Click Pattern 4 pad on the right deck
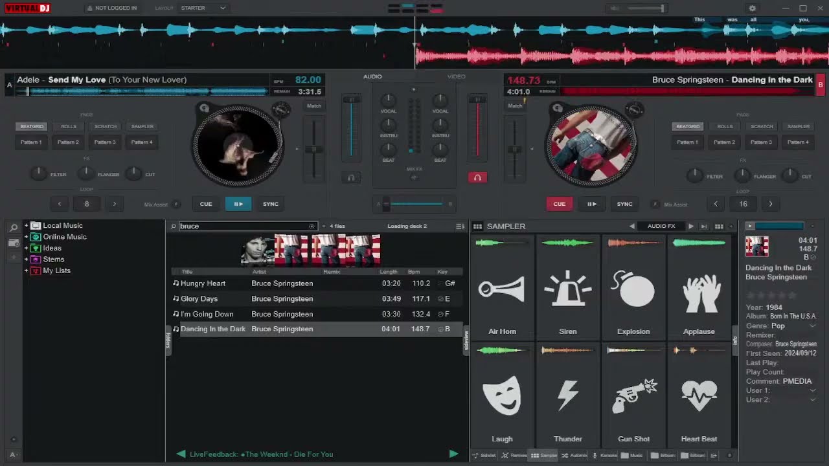829x466 pixels. 799,142
